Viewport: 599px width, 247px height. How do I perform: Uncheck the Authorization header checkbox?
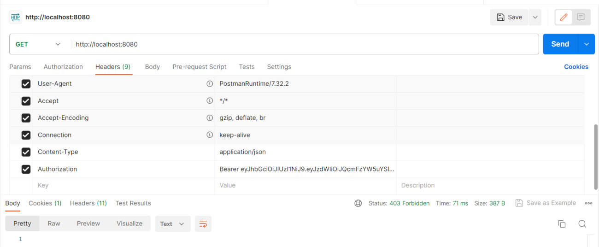pos(26,169)
